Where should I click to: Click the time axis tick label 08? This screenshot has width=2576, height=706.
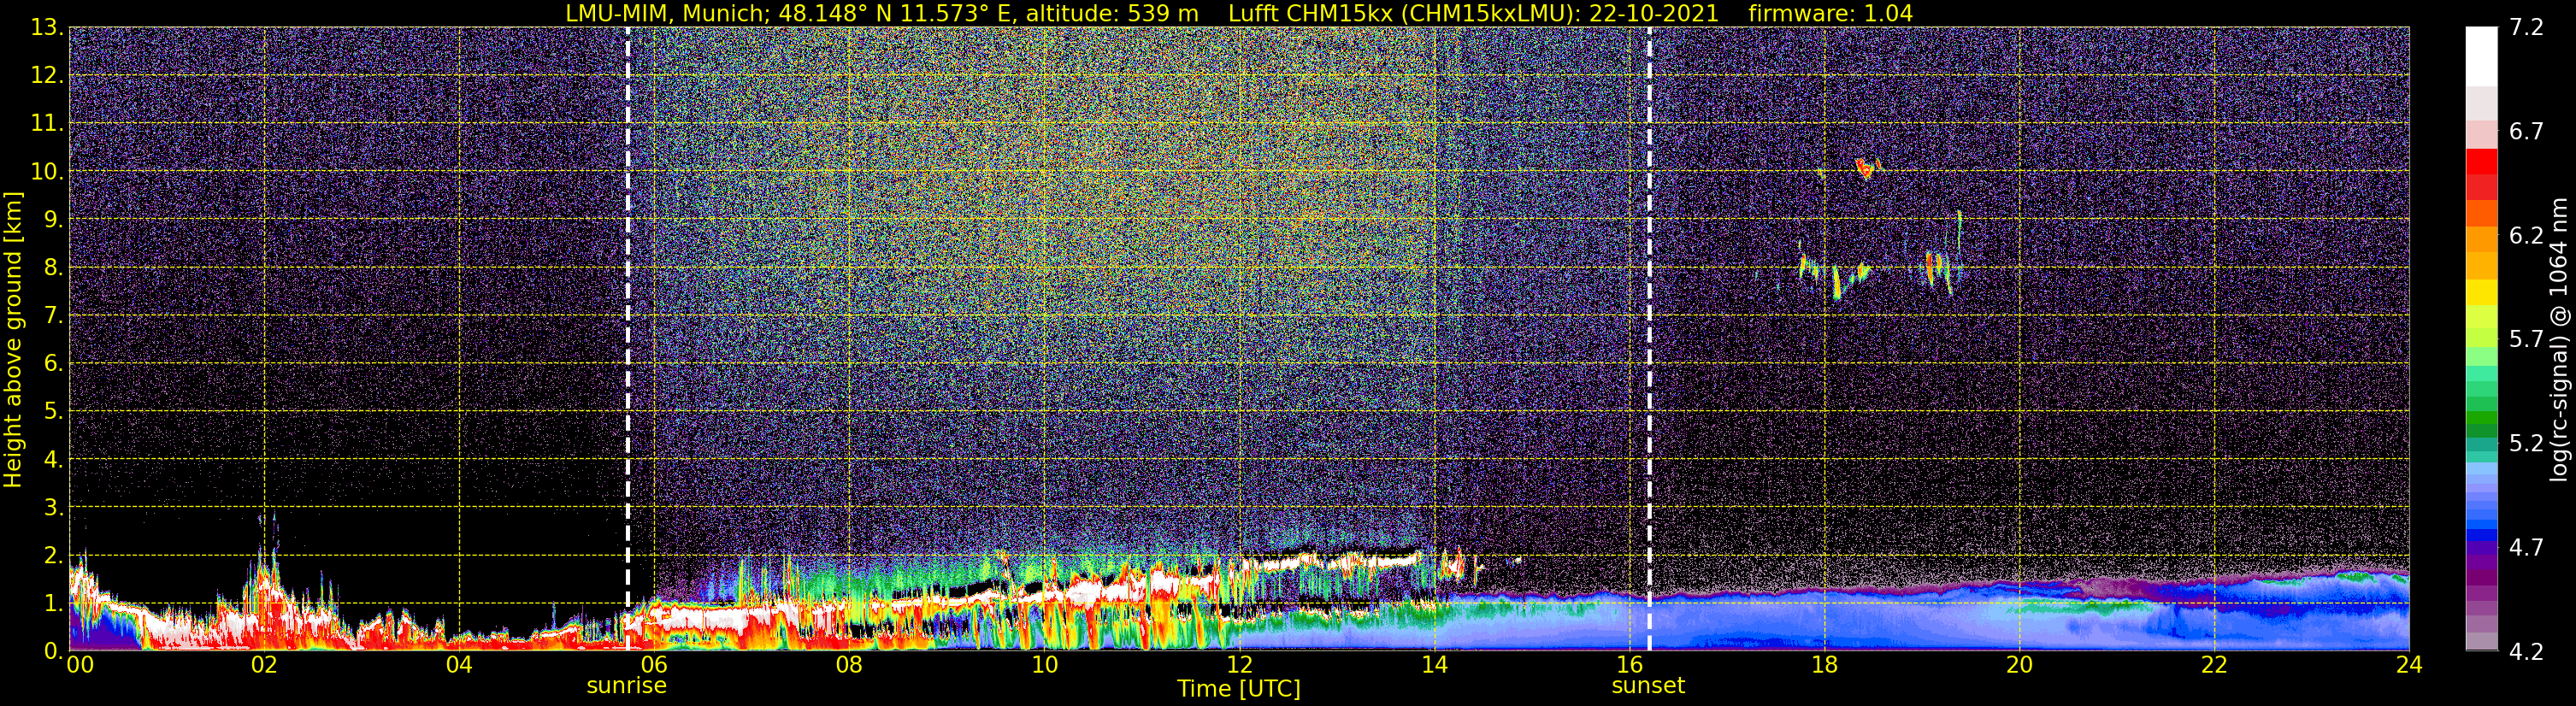pyautogui.click(x=849, y=666)
